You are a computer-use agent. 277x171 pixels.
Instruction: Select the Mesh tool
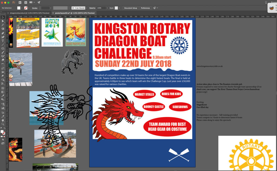(x=3, y=88)
